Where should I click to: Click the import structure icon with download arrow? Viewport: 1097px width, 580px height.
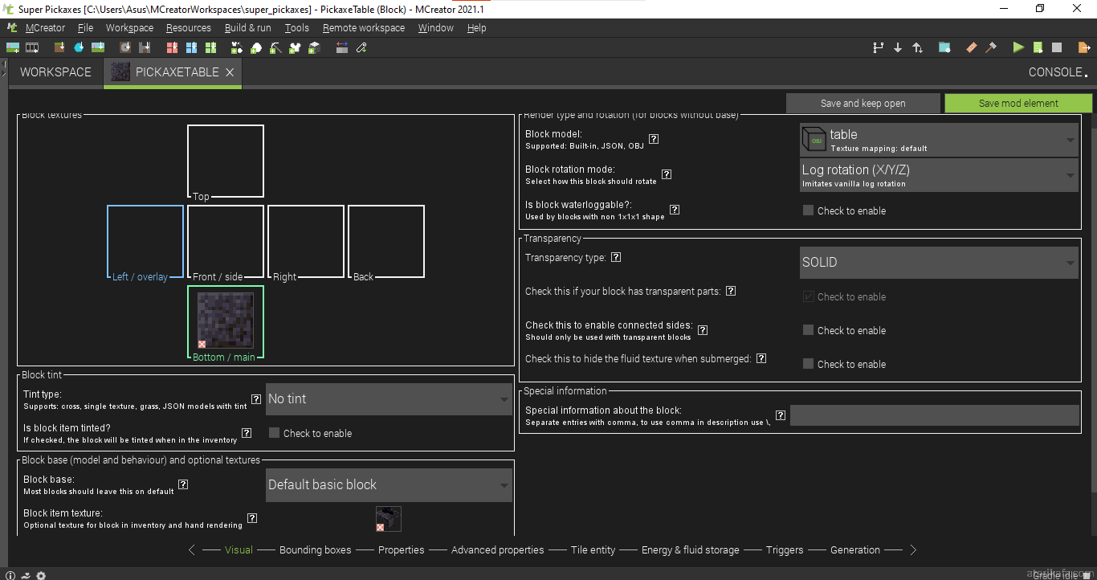[145, 47]
